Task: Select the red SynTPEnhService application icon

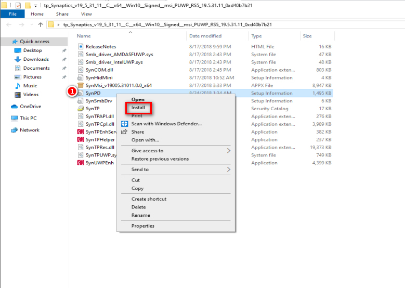Action: coord(81,132)
